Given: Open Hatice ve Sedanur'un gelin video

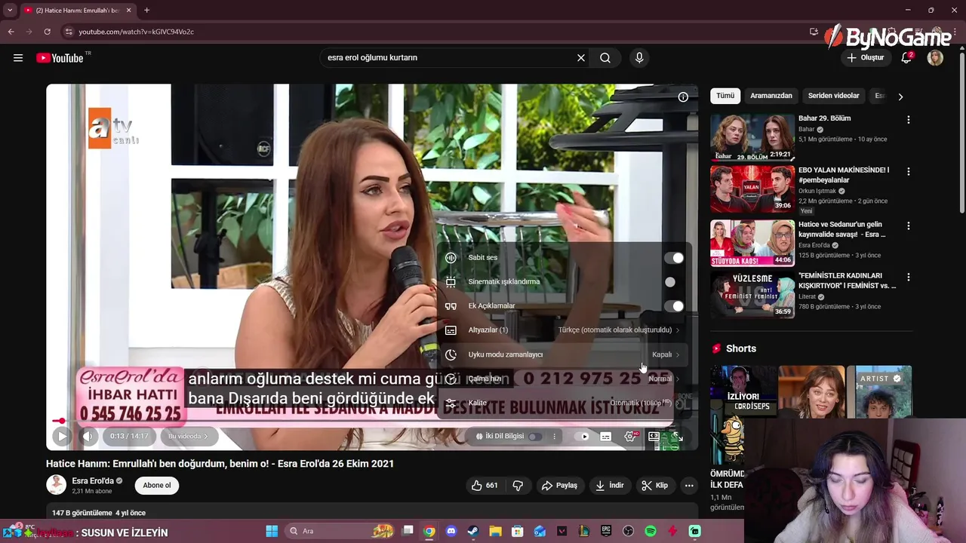Looking at the screenshot, I should pos(752,243).
